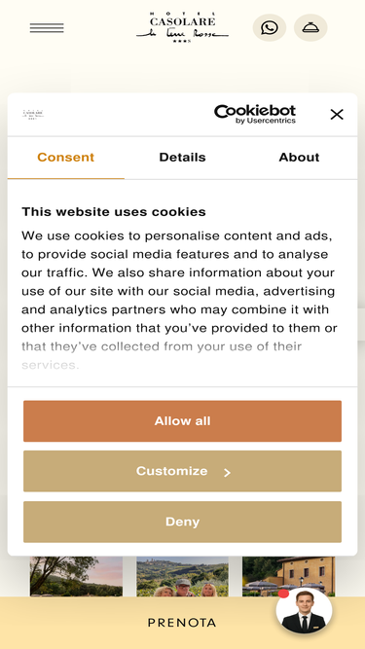Open the About tab
Image resolution: width=365 pixels, height=649 pixels.
(299, 158)
